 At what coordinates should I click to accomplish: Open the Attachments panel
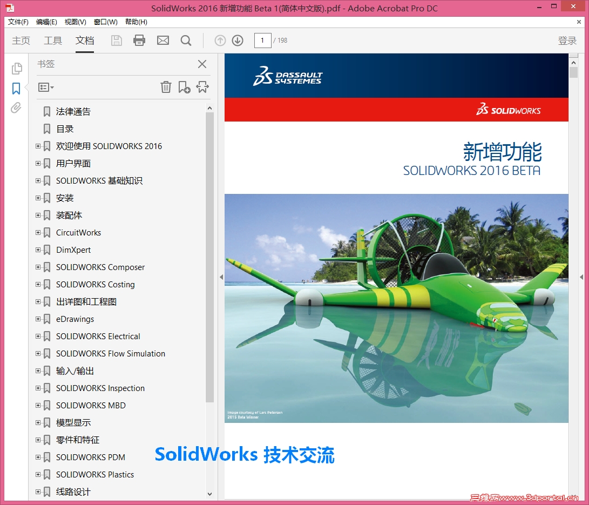coord(16,108)
